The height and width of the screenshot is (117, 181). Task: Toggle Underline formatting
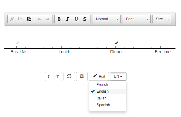pos(76,19)
